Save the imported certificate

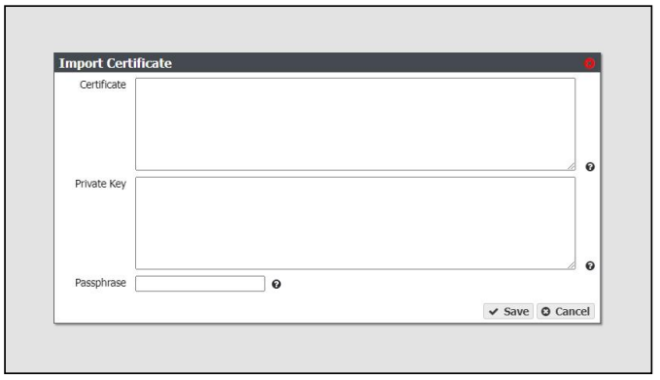[x=508, y=311]
